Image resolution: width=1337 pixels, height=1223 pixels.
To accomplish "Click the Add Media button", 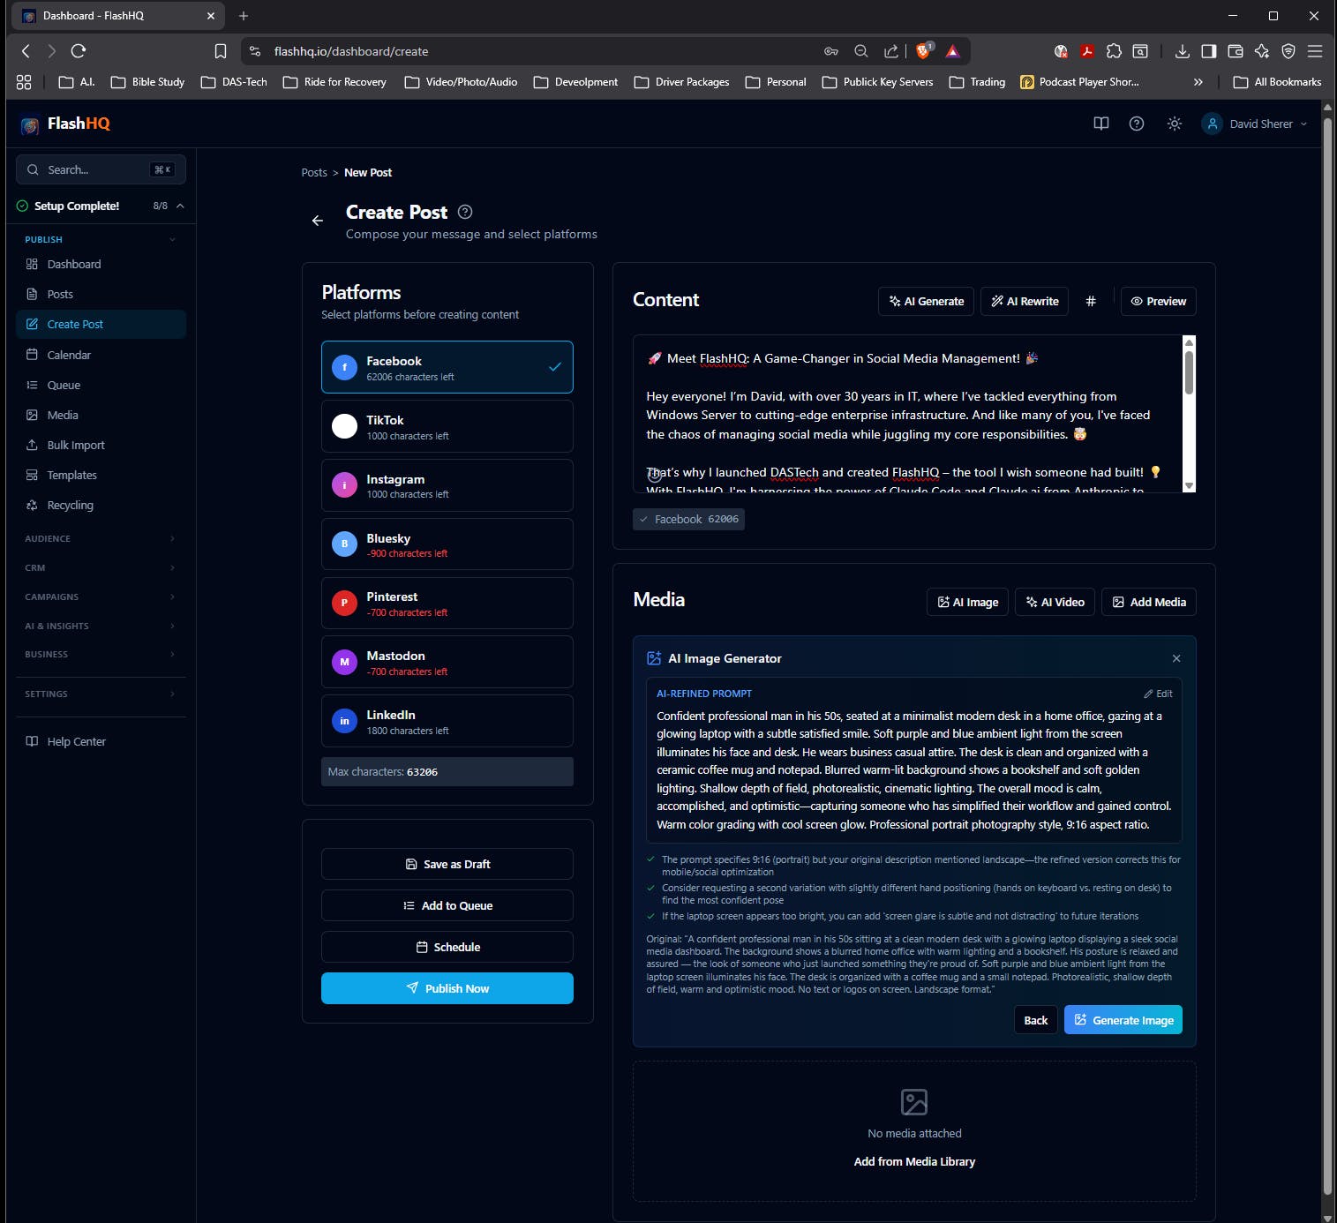I will [x=1149, y=602].
